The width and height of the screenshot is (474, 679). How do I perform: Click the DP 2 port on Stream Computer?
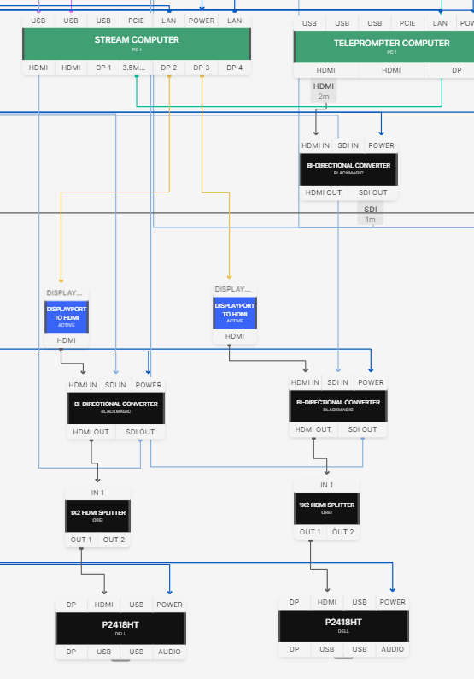pos(169,68)
